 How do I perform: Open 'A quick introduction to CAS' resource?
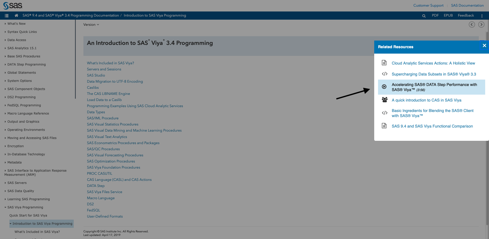click(x=427, y=100)
